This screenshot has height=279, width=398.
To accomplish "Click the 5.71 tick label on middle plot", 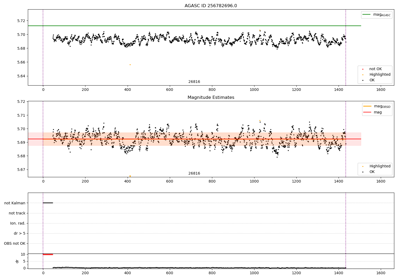I will click(21, 115).
